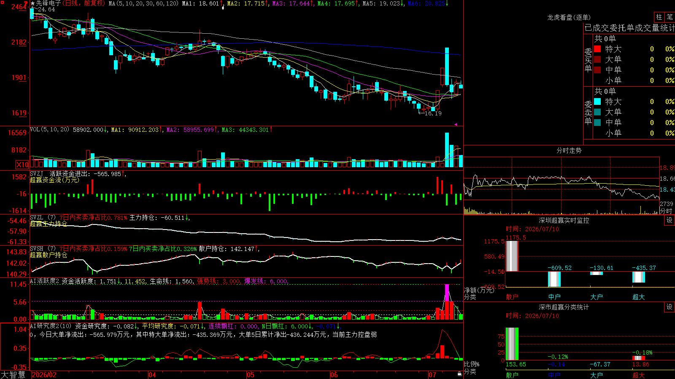Click the 爆发线: 6.000 legend value
Viewport: 675px width, 379px height.
click(x=266, y=281)
